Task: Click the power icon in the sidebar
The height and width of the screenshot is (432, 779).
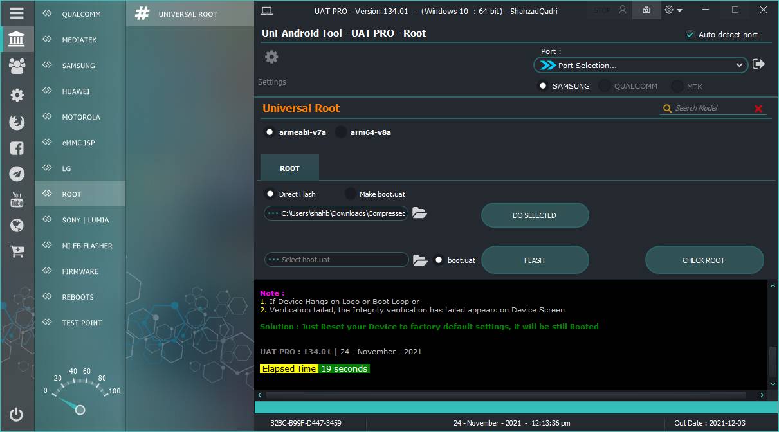Action: tap(17, 415)
